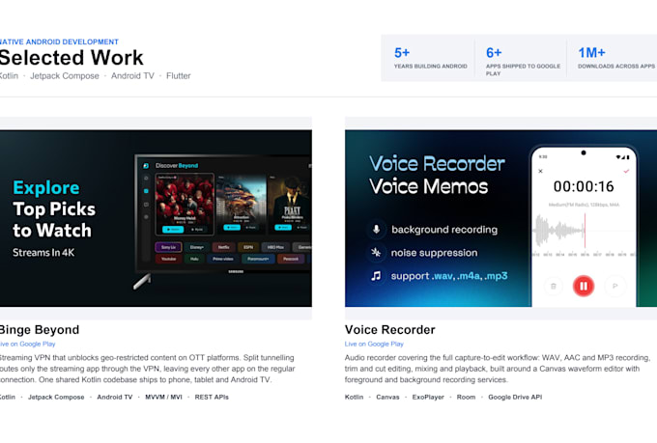Viewport: 657px width, 443px height.
Task: Click the Paramount+ streaming chip
Action: (x=258, y=259)
